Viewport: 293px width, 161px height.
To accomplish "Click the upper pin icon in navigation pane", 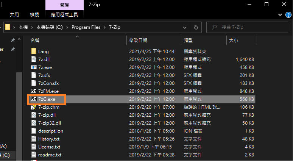I will click(13, 40).
